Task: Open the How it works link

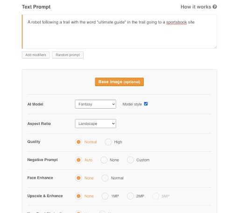Action: pyautogui.click(x=196, y=7)
